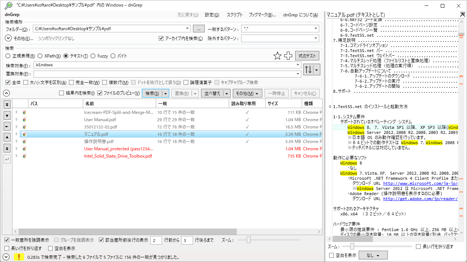Open the ブックマーク(B)... menu

tap(262, 15)
